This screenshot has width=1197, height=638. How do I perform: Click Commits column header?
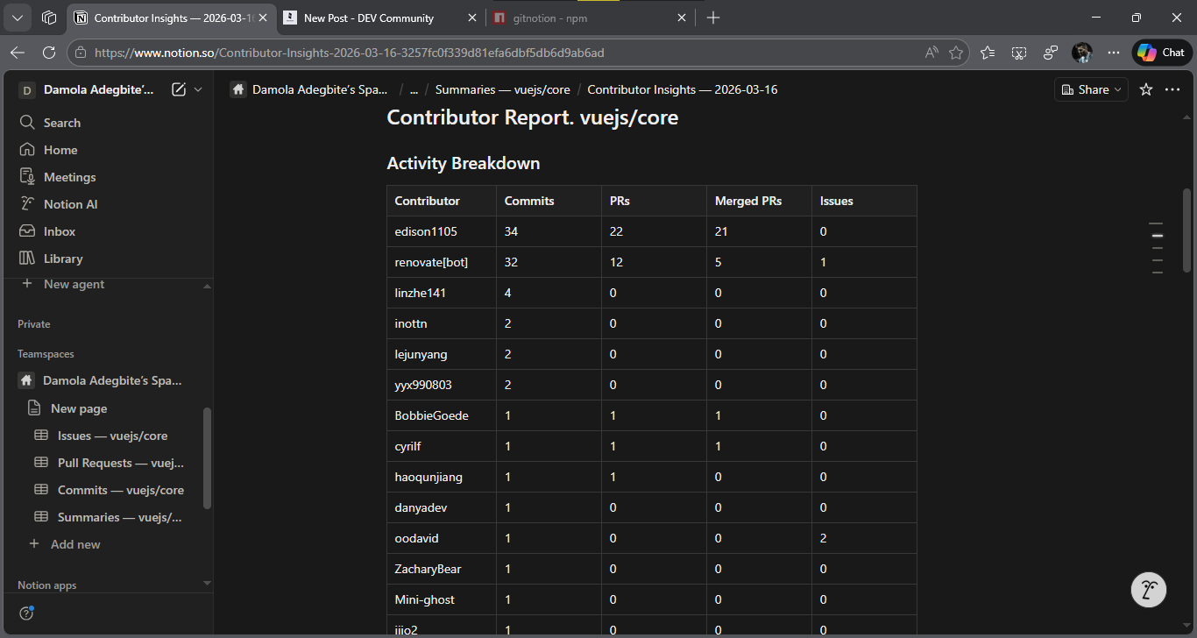tap(549, 201)
